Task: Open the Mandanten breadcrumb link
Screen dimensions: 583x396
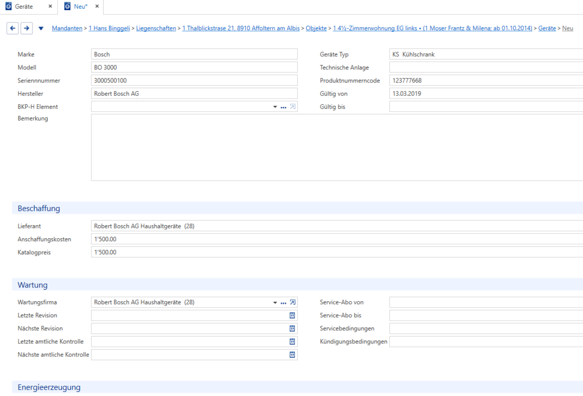Action: point(67,28)
